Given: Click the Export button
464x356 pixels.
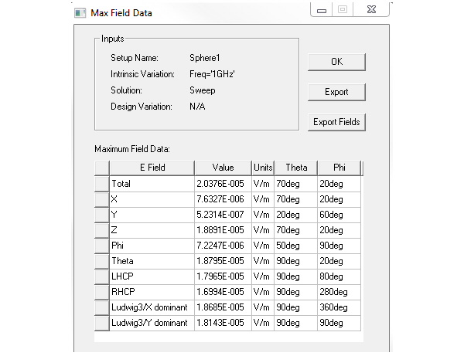Looking at the screenshot, I should click(x=336, y=92).
